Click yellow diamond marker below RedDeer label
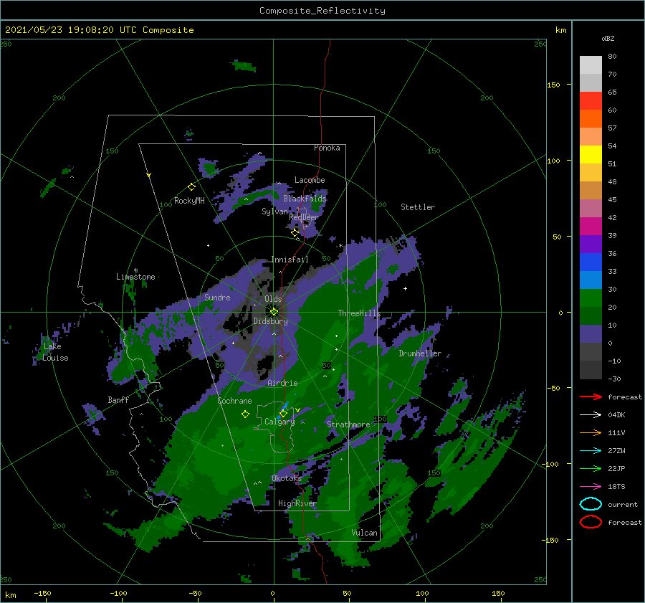This screenshot has height=603, width=645. (x=295, y=233)
